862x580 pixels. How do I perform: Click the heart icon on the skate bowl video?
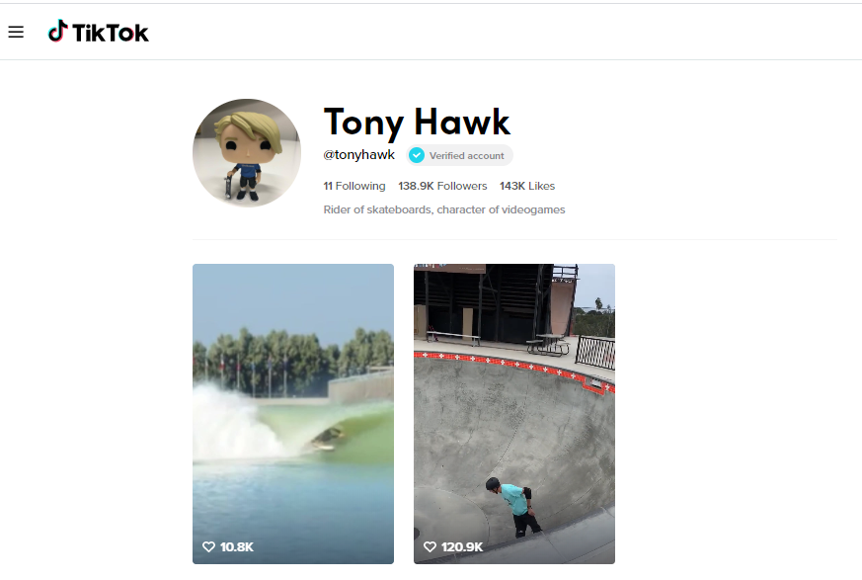click(x=430, y=546)
